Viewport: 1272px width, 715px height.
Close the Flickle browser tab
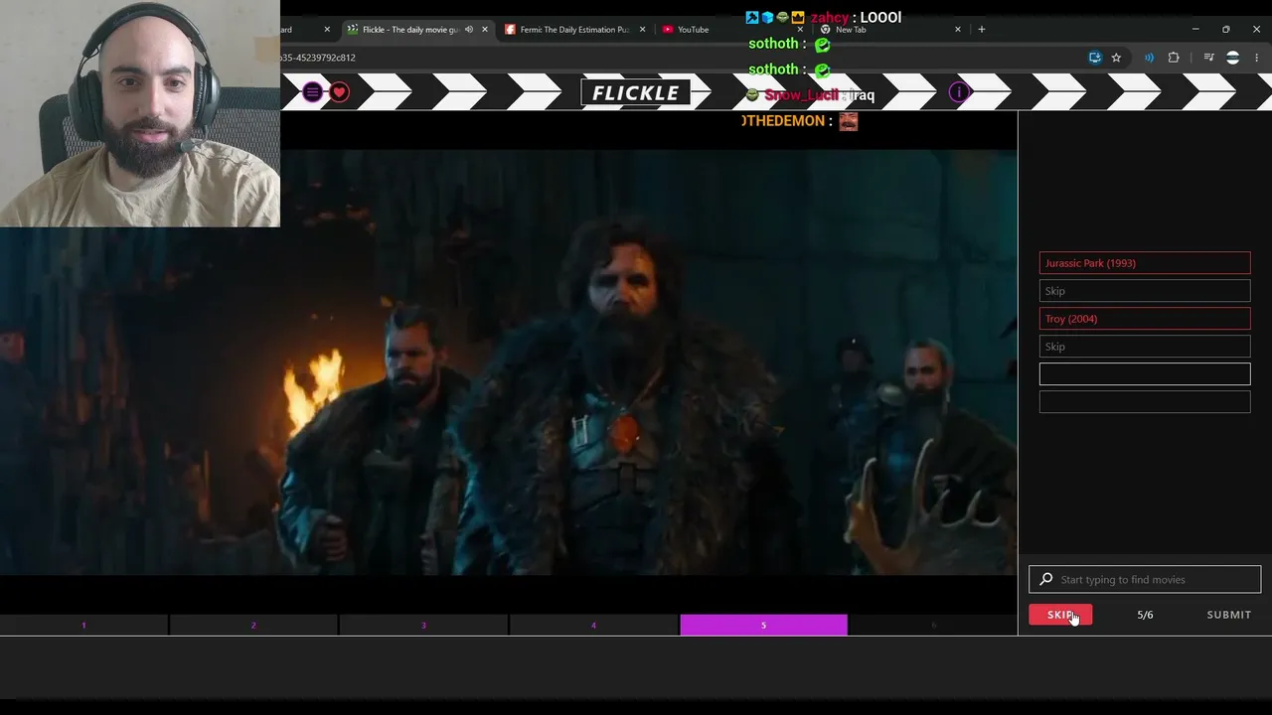pos(485,30)
